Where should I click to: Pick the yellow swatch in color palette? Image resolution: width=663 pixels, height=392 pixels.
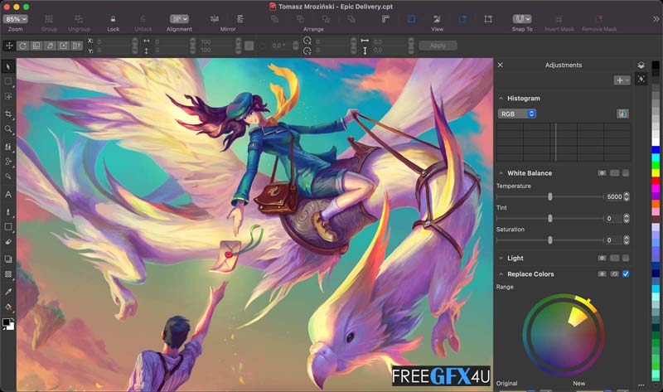coord(656,172)
